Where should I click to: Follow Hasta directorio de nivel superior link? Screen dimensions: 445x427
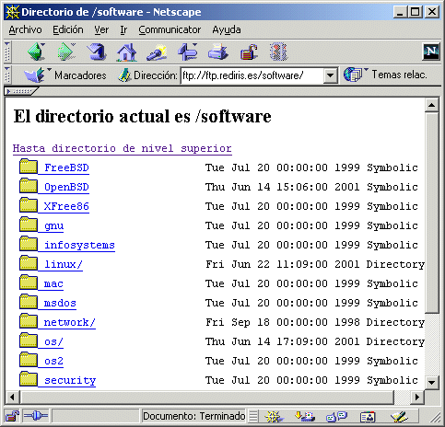pyautogui.click(x=123, y=148)
